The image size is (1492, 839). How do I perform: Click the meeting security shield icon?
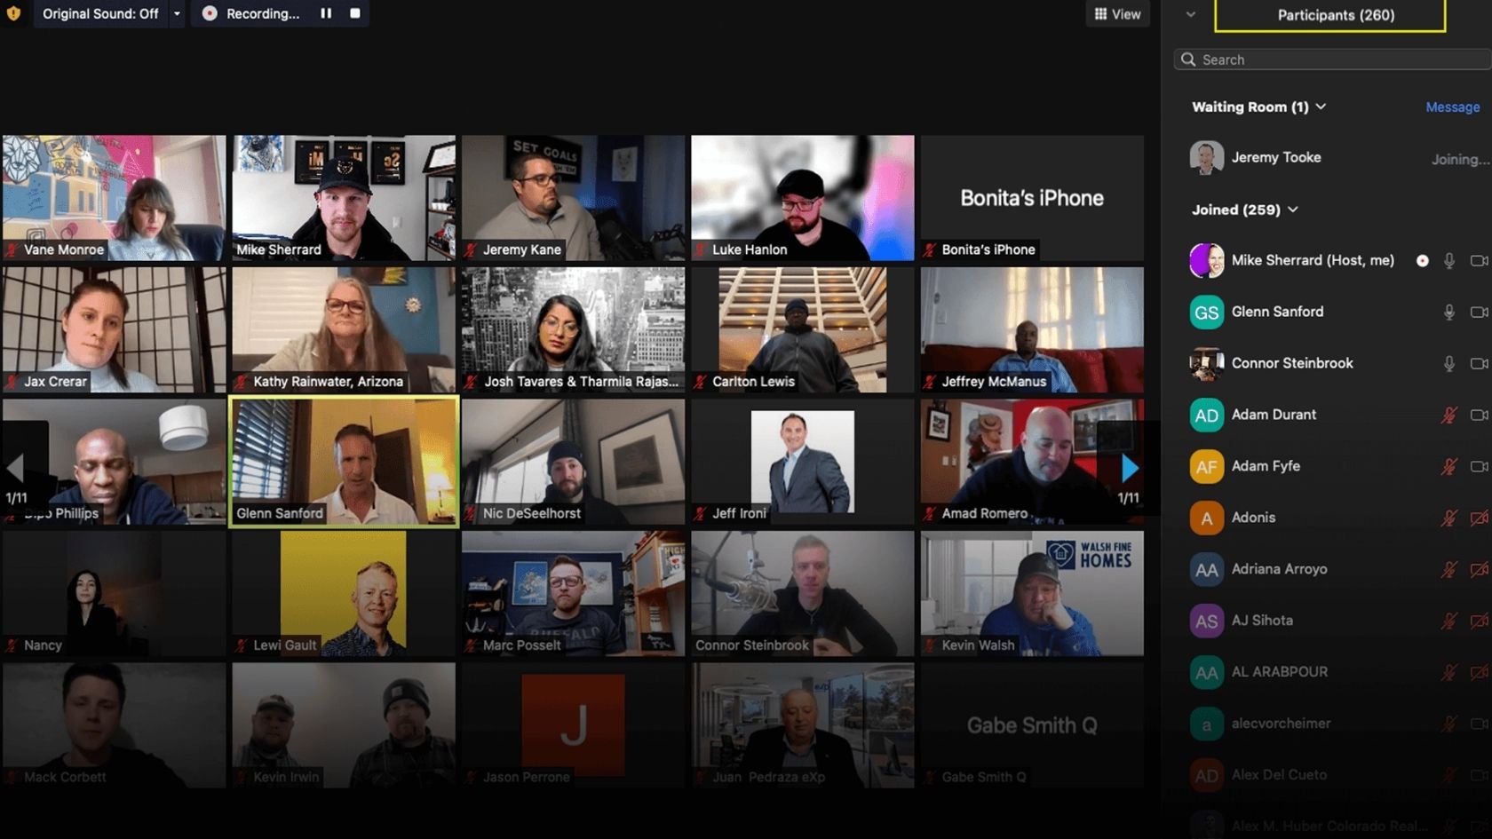(x=13, y=13)
